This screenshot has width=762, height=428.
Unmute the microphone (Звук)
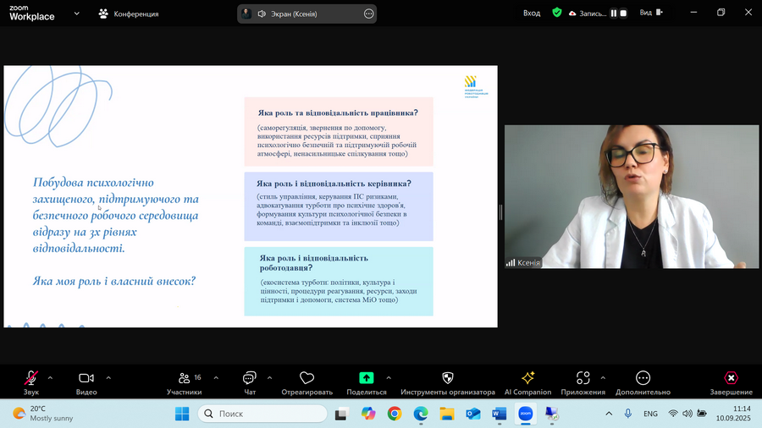click(31, 378)
